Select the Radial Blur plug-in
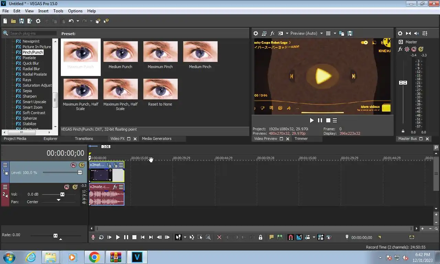 point(31,69)
